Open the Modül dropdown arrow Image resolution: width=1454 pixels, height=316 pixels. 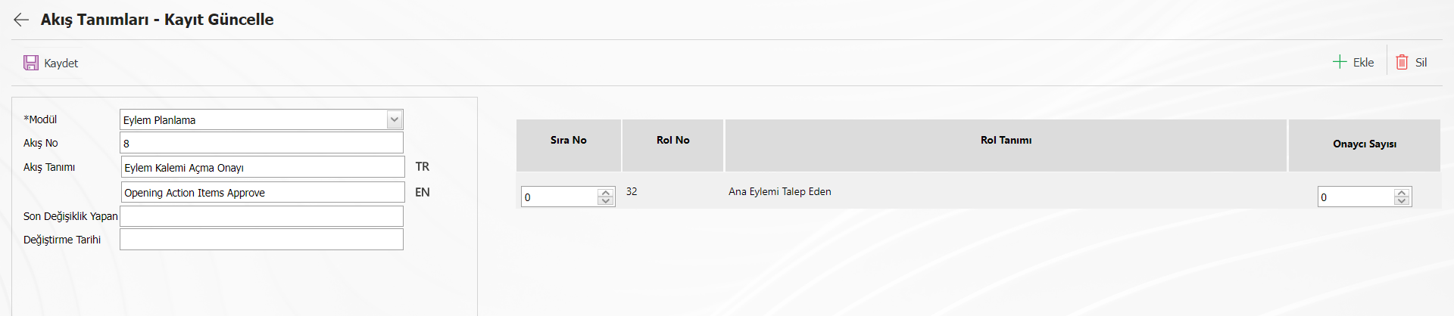(395, 119)
